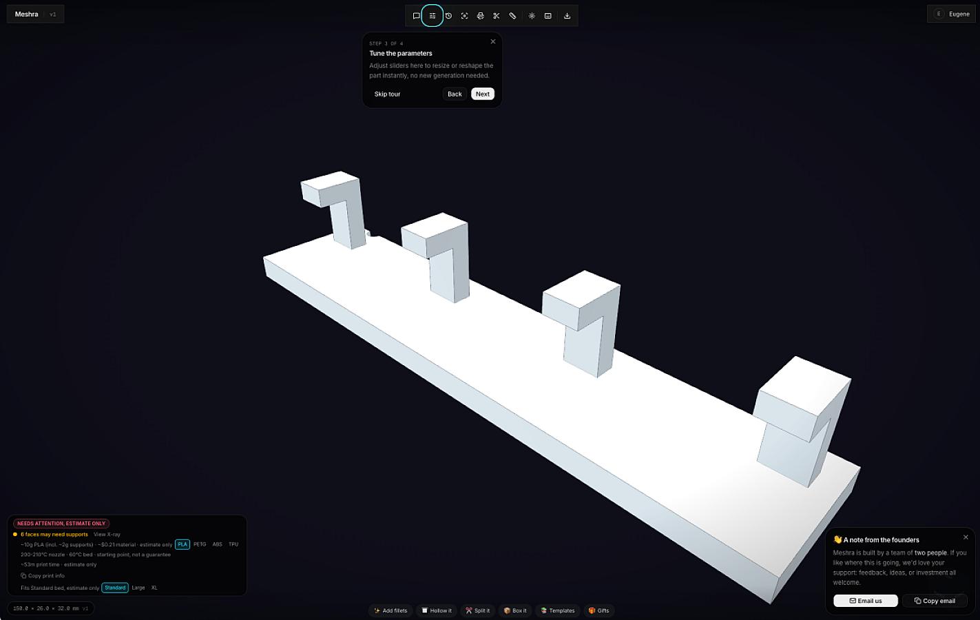980x620 pixels.
Task: Click the Email us button
Action: [x=866, y=601]
